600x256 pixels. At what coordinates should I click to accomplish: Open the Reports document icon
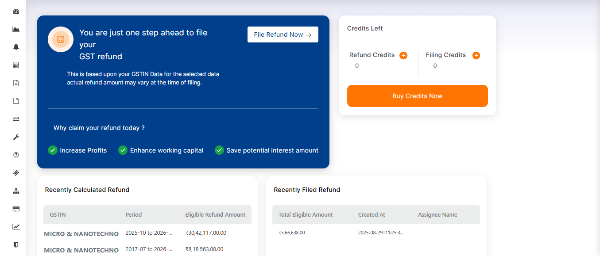pos(16,83)
